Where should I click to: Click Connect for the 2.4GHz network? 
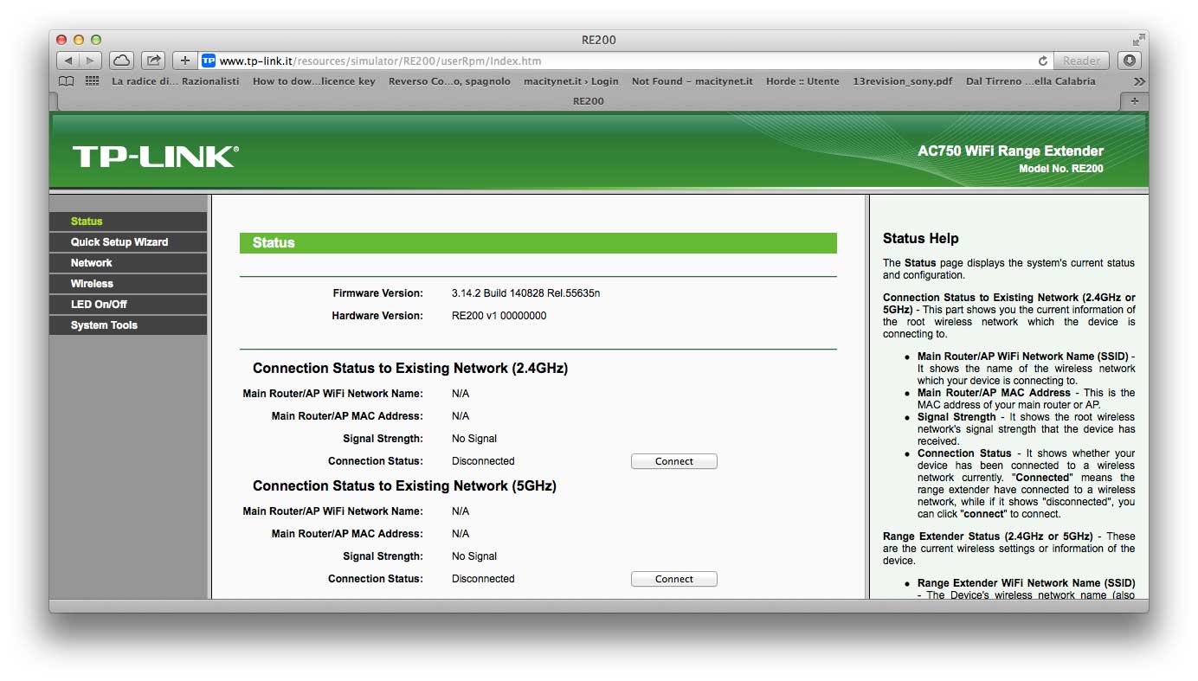(x=673, y=461)
